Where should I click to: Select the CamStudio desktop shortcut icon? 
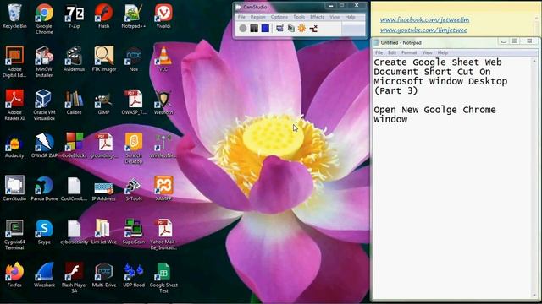(14, 189)
